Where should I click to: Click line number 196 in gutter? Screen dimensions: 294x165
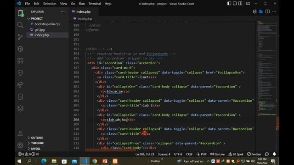(x=76, y=63)
